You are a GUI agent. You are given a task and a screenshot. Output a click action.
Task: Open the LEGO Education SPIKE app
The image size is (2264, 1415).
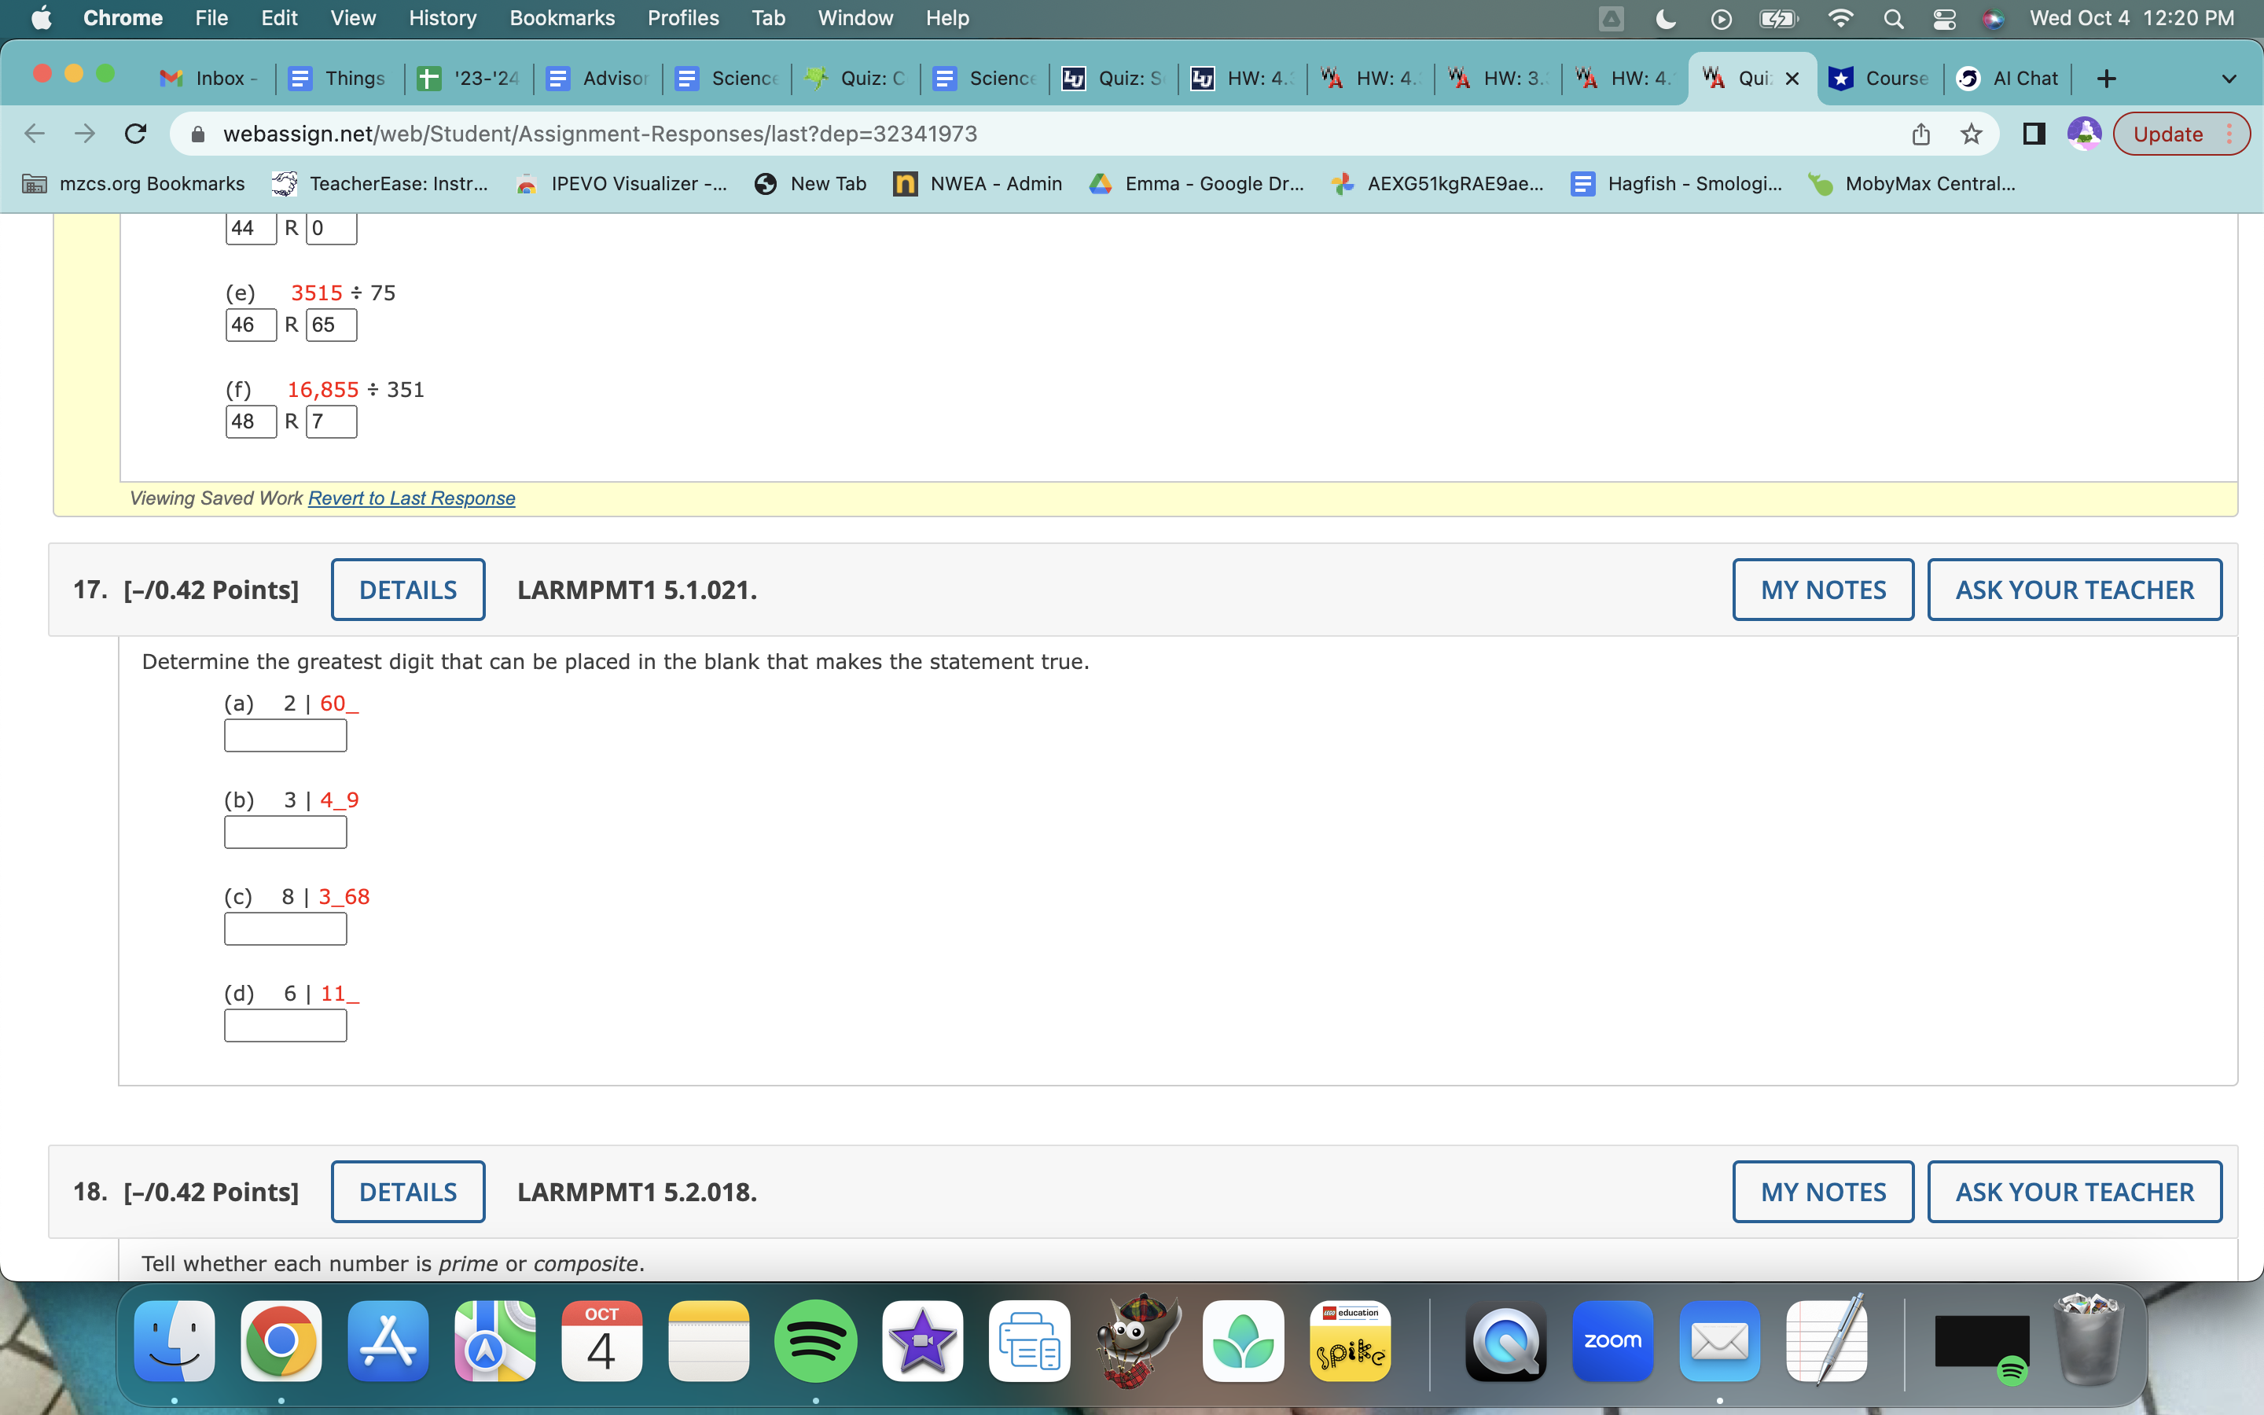pos(1349,1340)
